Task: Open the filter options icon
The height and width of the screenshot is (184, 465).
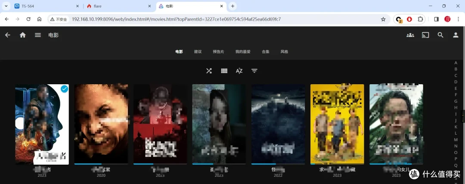Action: (254, 71)
